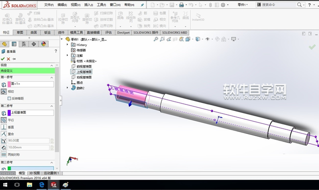319x190 pixels.
Task: Click the SolidWorks logo
Action: 20,5
